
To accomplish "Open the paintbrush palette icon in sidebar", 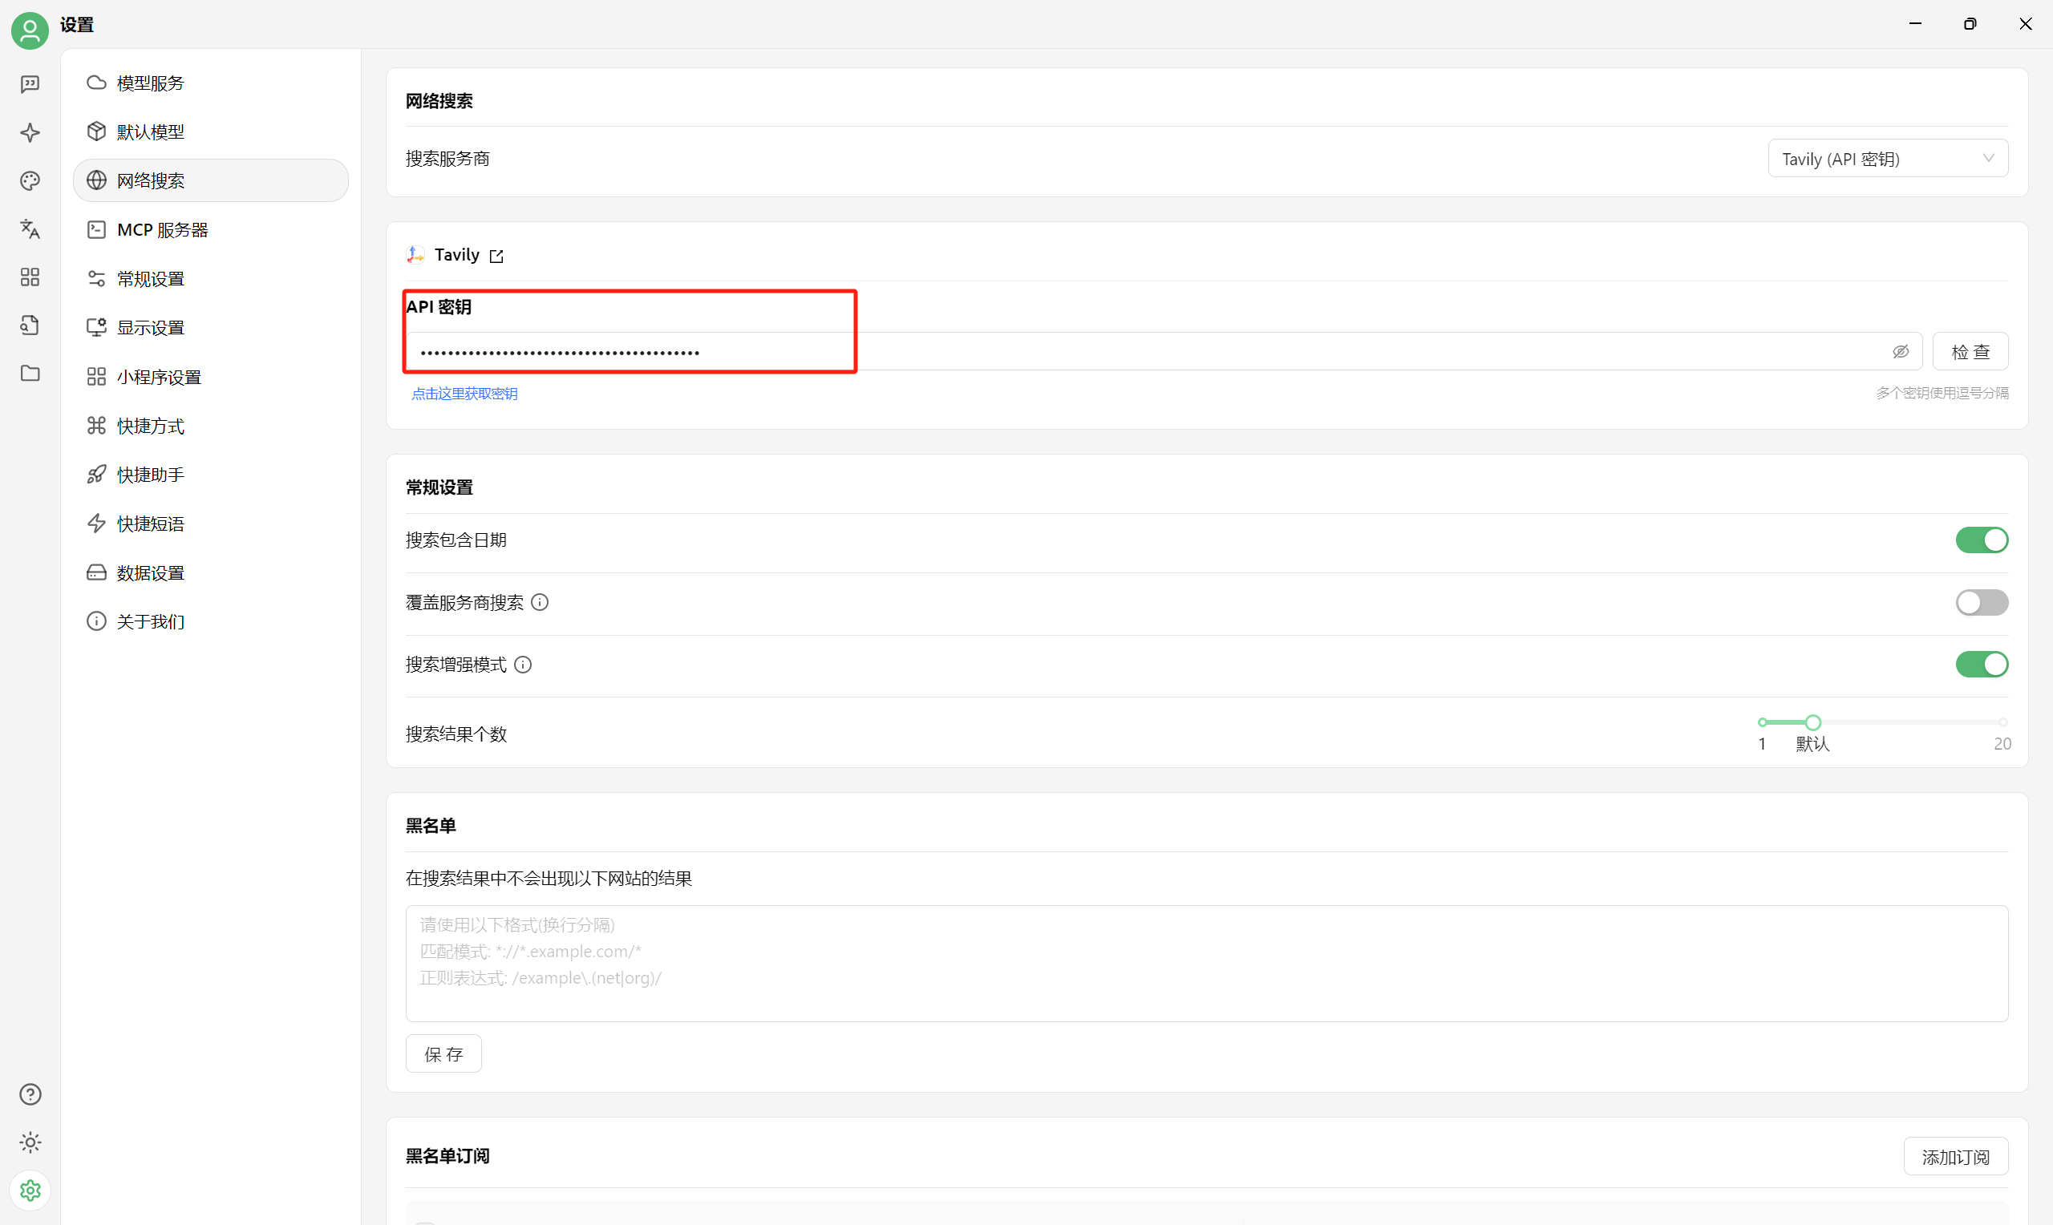I will 30,180.
